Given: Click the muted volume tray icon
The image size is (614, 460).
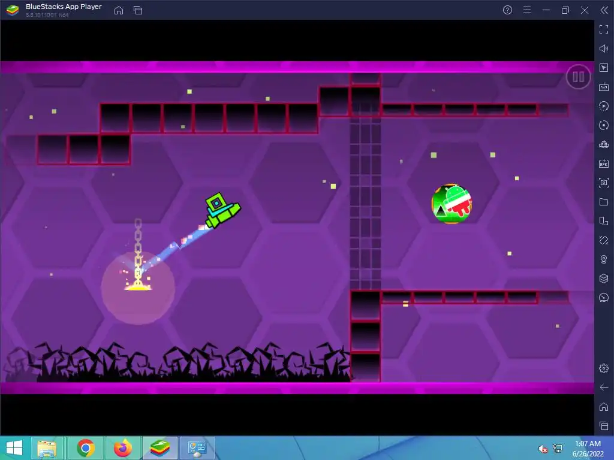Looking at the screenshot, I should click(543, 449).
